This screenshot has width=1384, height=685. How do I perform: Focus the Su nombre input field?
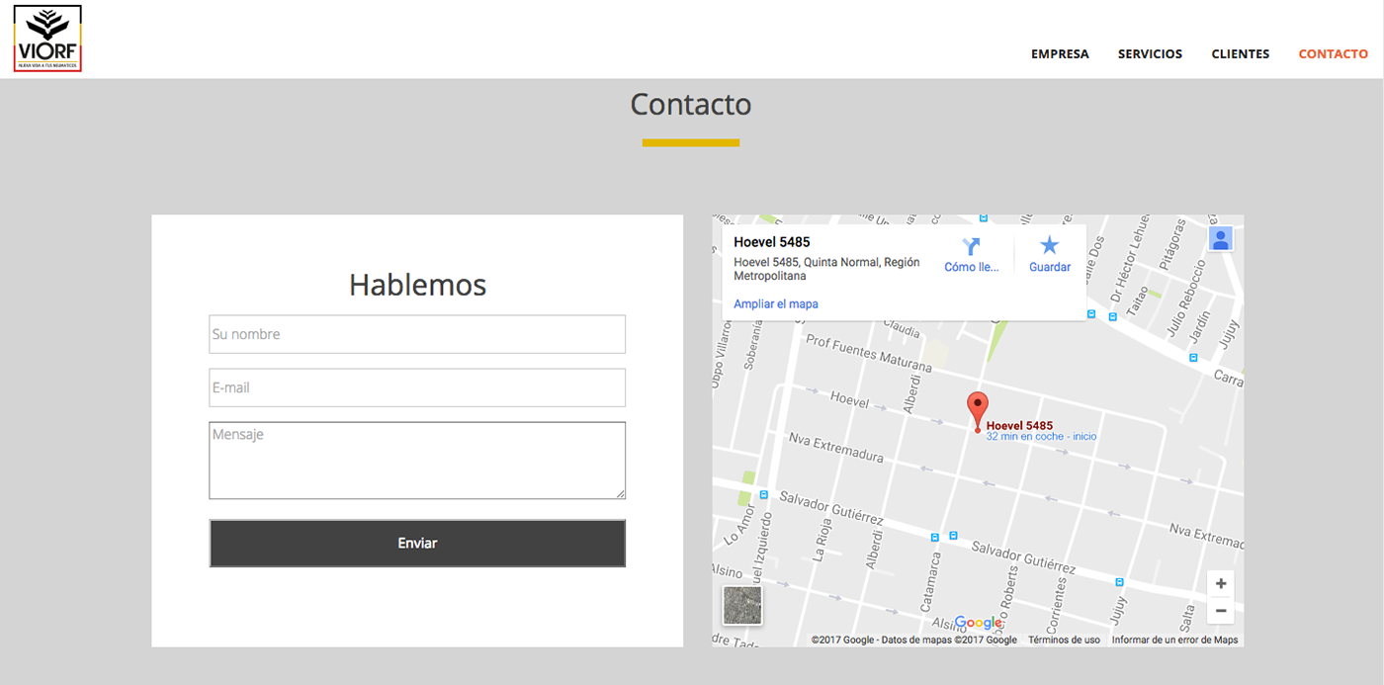pos(417,334)
